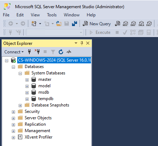This screenshot has height=146, width=158.
Task: Select the master database label
Action: pyautogui.click(x=45, y=79)
